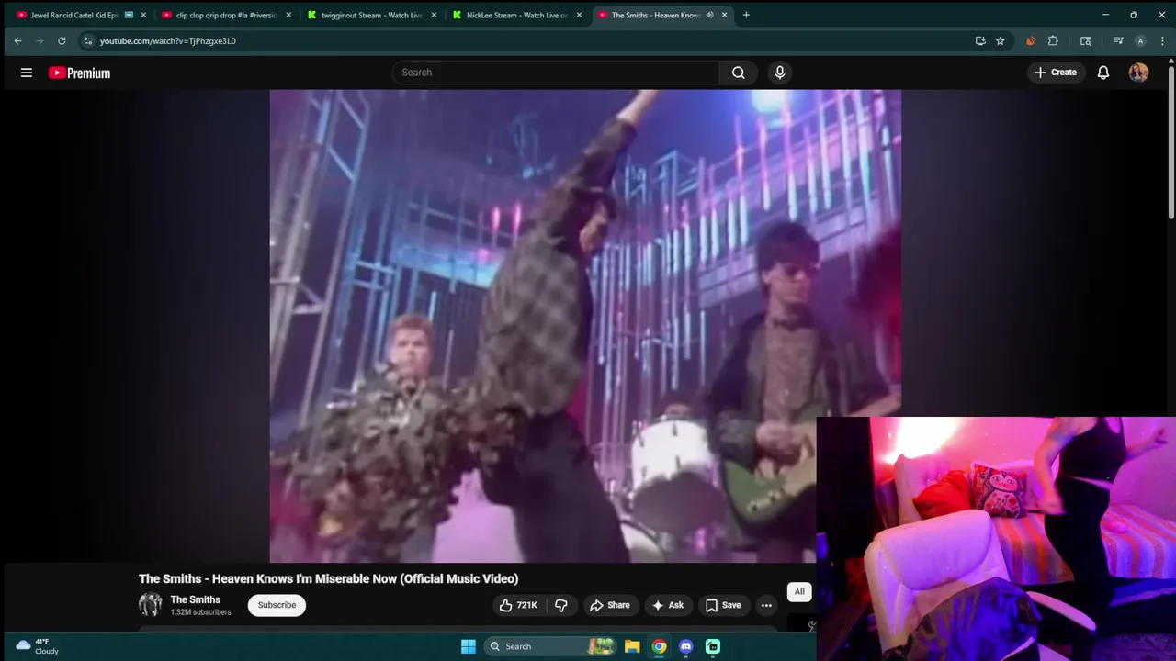Open File Explorer from taskbar
The width and height of the screenshot is (1176, 661).
click(632, 646)
